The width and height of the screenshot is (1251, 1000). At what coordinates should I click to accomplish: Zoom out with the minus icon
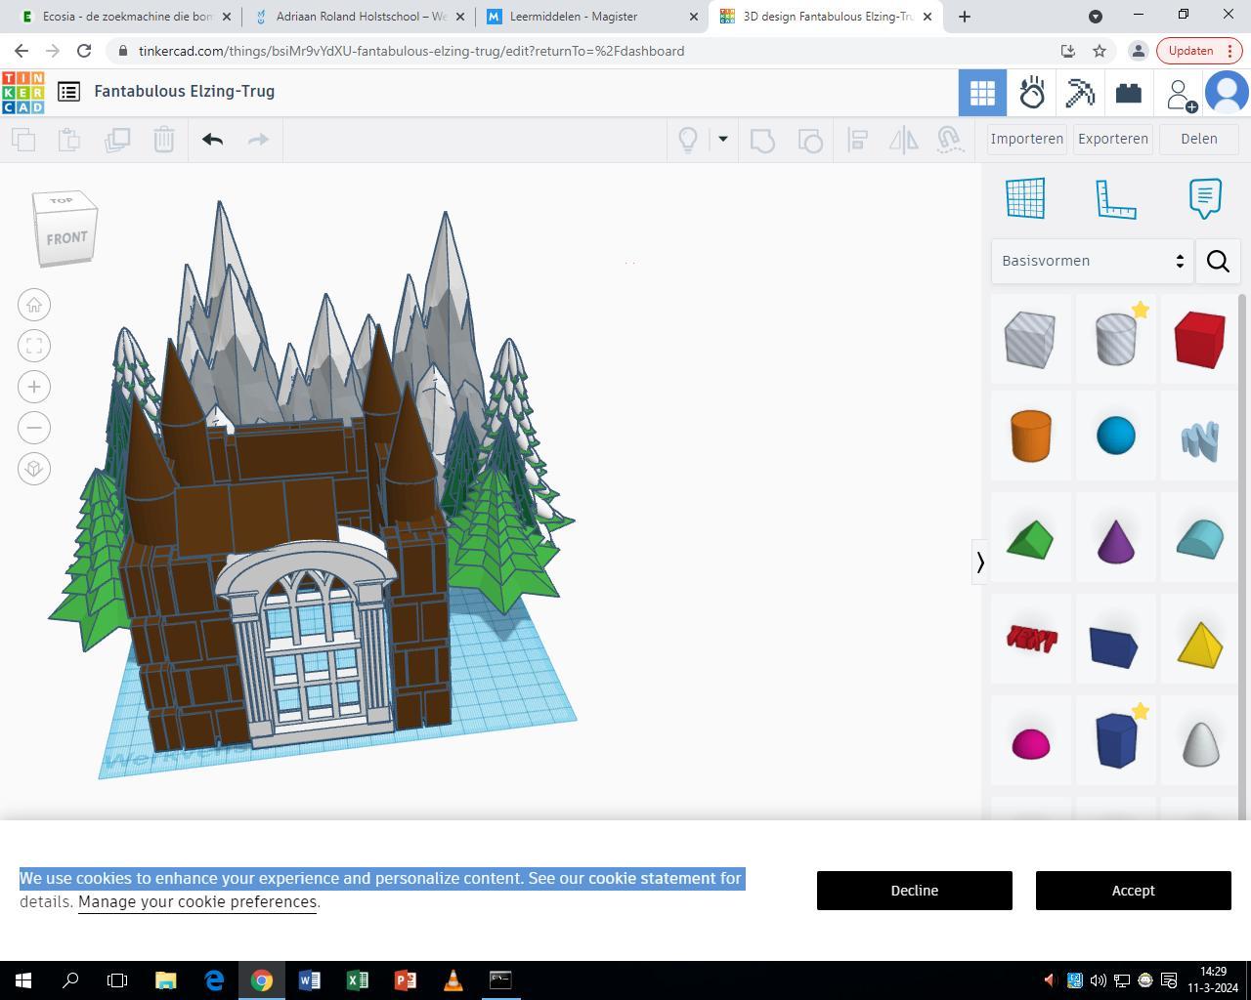point(34,428)
